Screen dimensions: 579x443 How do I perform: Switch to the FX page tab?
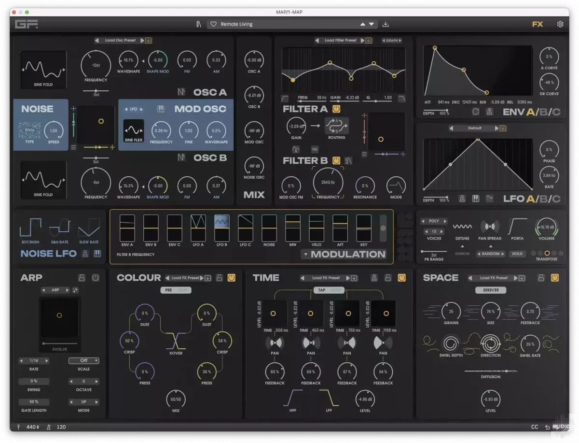tap(538, 24)
